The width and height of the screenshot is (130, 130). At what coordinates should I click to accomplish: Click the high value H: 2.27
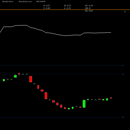coord(68,5)
